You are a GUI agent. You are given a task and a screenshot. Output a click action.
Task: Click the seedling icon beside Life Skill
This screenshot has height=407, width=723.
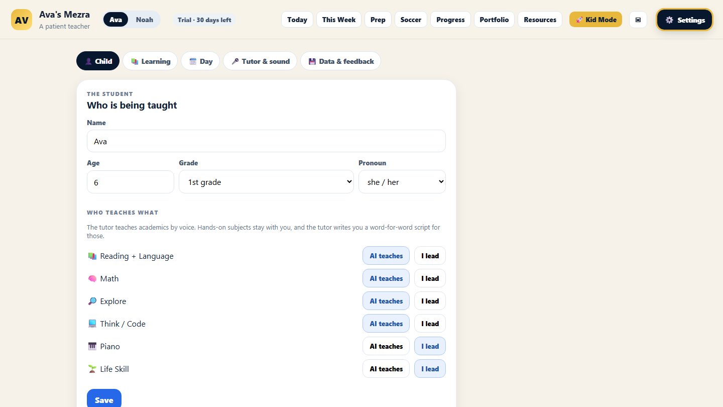[x=92, y=369]
